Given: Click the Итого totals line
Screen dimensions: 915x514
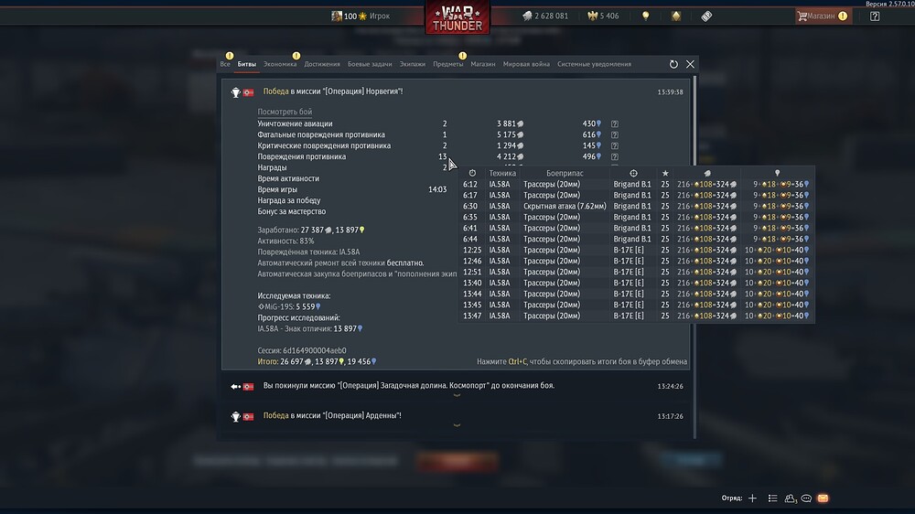Looking at the screenshot, I should (x=317, y=362).
